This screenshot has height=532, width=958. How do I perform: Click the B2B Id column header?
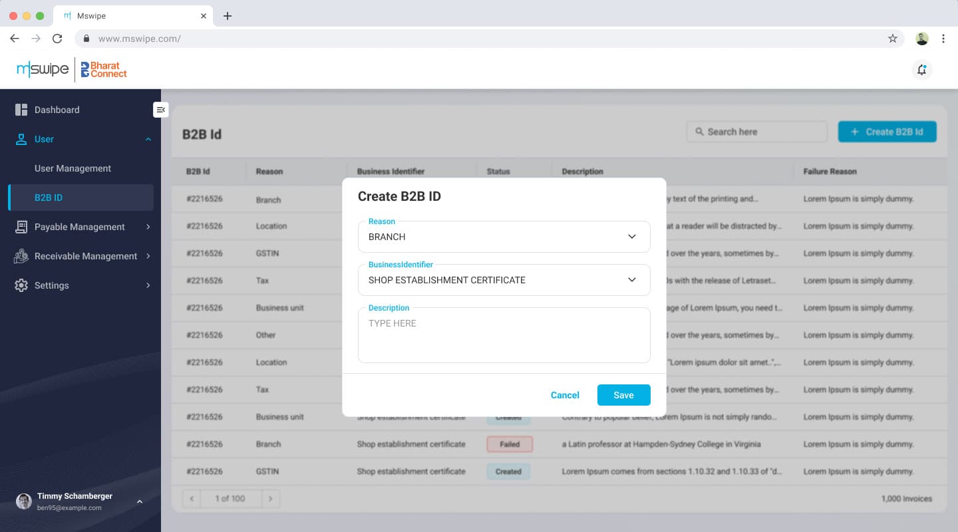tap(198, 172)
